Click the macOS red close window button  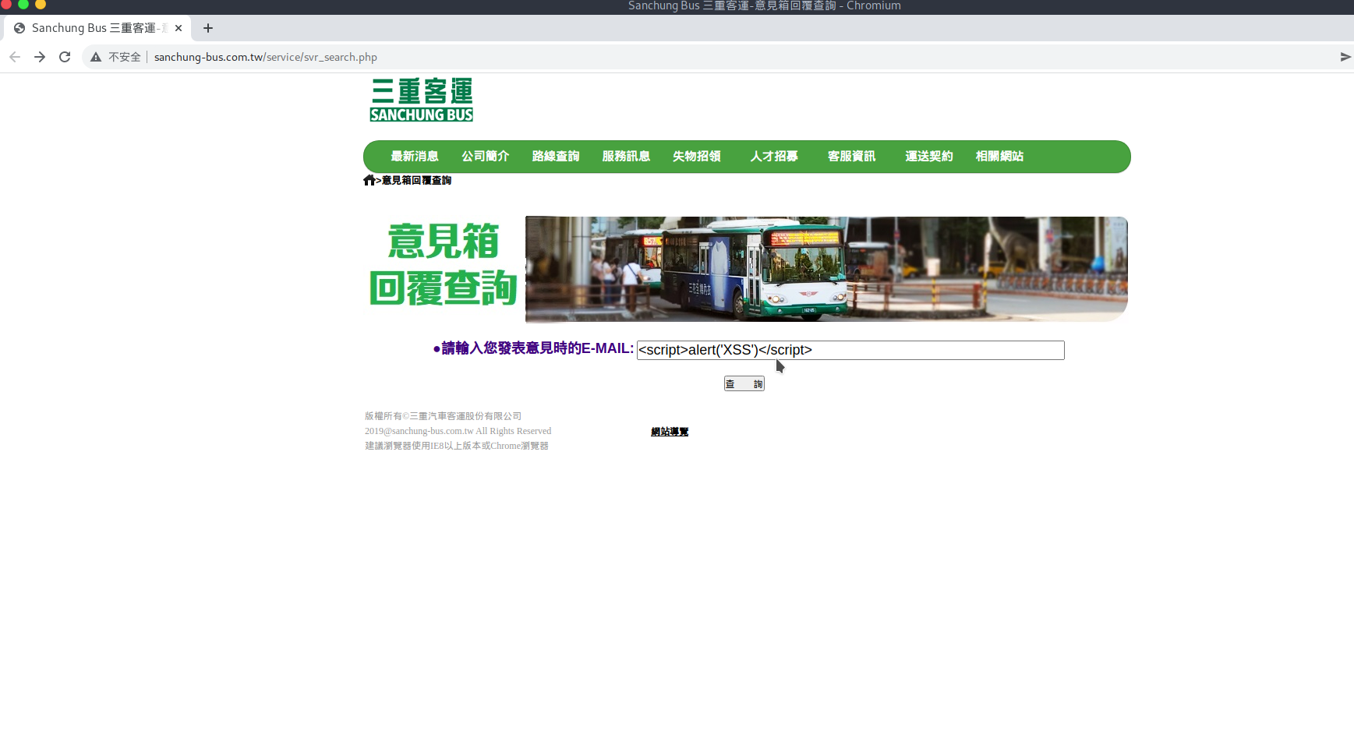pos(6,4)
